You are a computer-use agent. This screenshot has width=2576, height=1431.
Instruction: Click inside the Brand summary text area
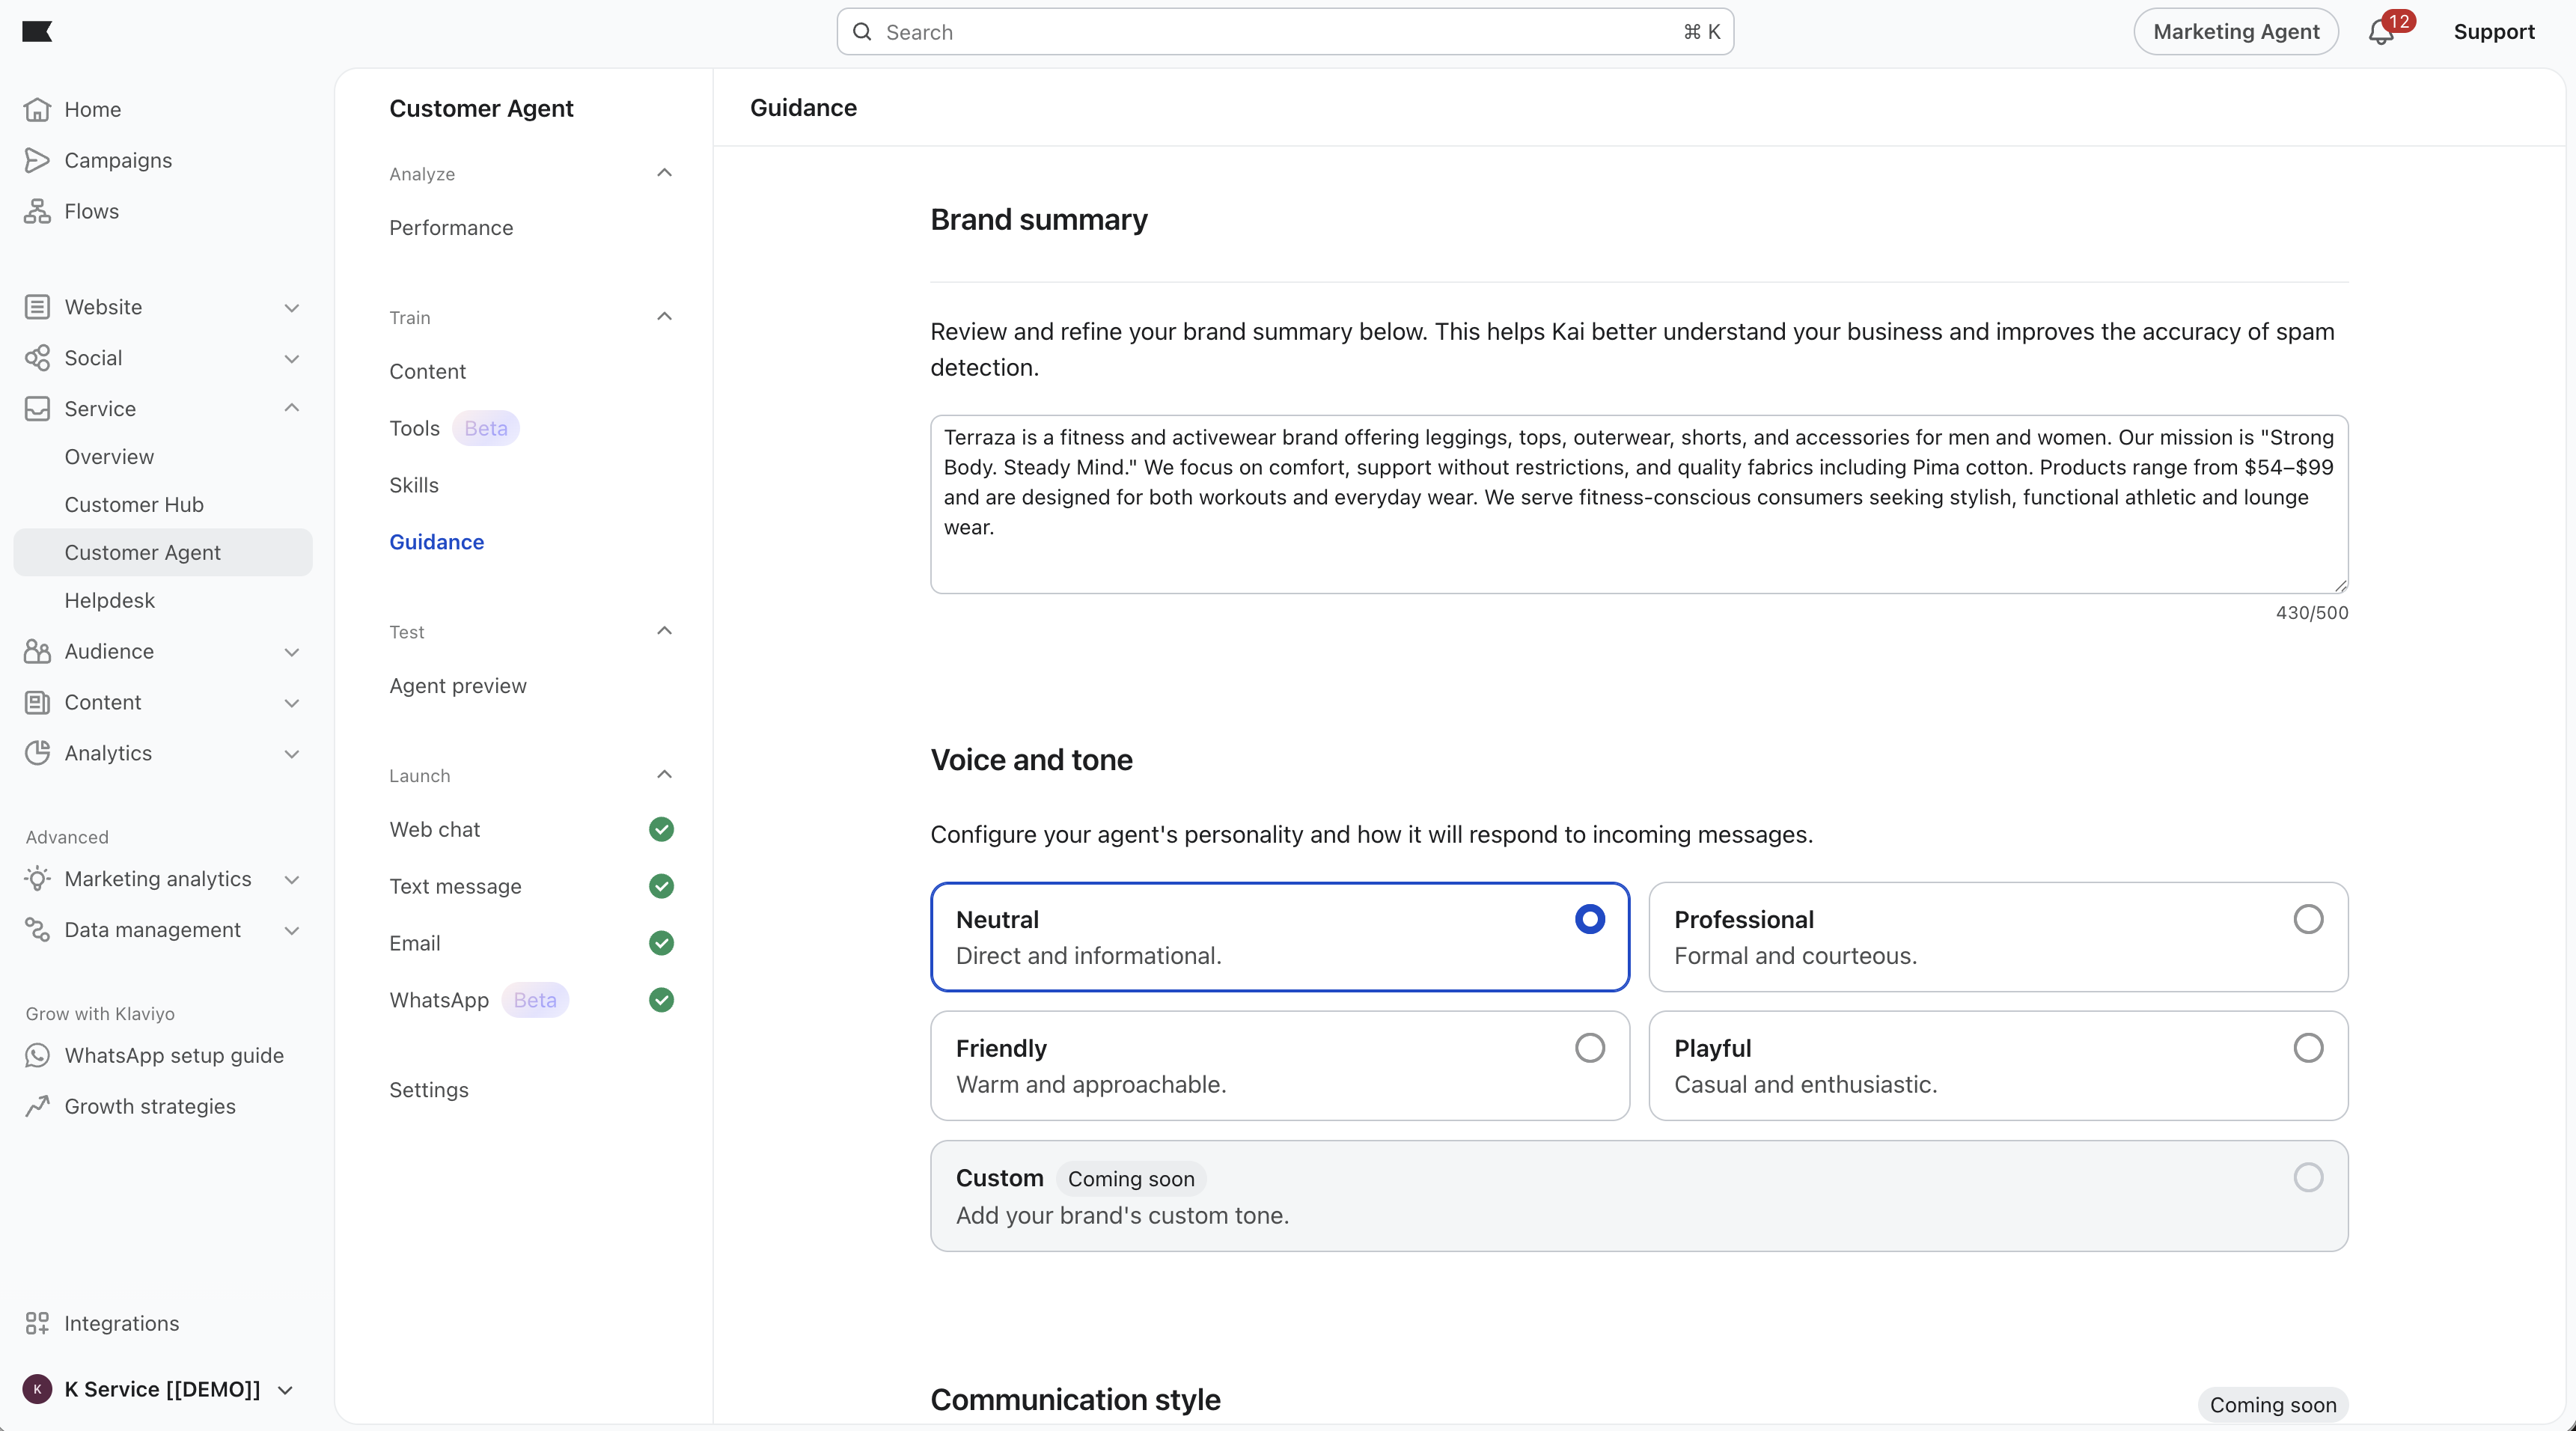[1638, 504]
